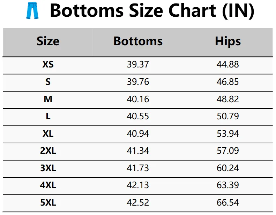
Task: Select the 39.37 bottoms value
Action: coord(138,65)
